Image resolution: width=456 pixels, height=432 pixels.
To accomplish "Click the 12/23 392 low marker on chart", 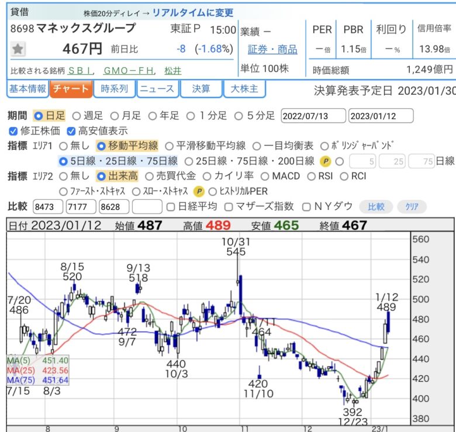I will click(x=353, y=417).
